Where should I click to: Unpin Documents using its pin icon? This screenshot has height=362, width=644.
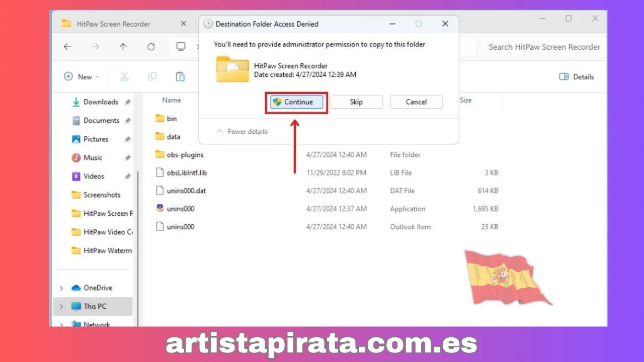127,121
